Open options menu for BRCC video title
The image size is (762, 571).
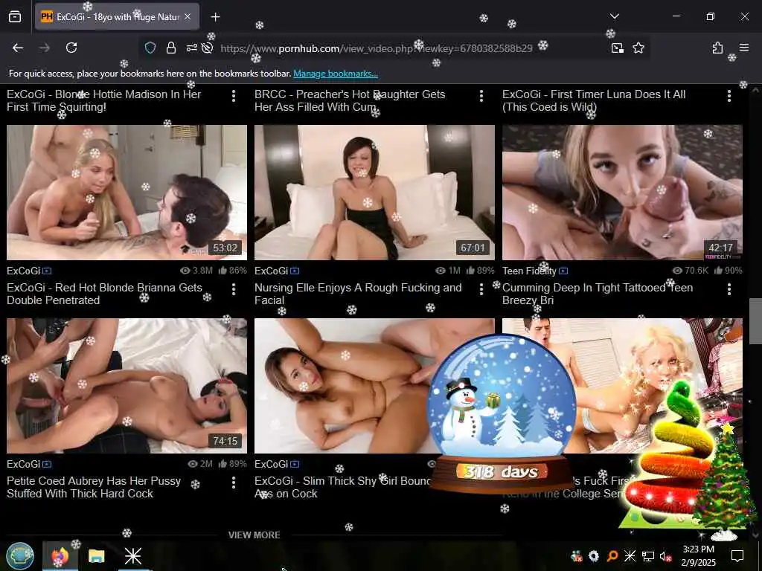point(481,96)
